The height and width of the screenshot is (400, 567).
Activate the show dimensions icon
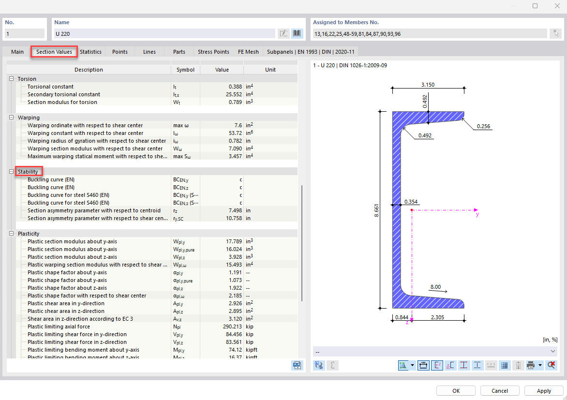[423, 365]
